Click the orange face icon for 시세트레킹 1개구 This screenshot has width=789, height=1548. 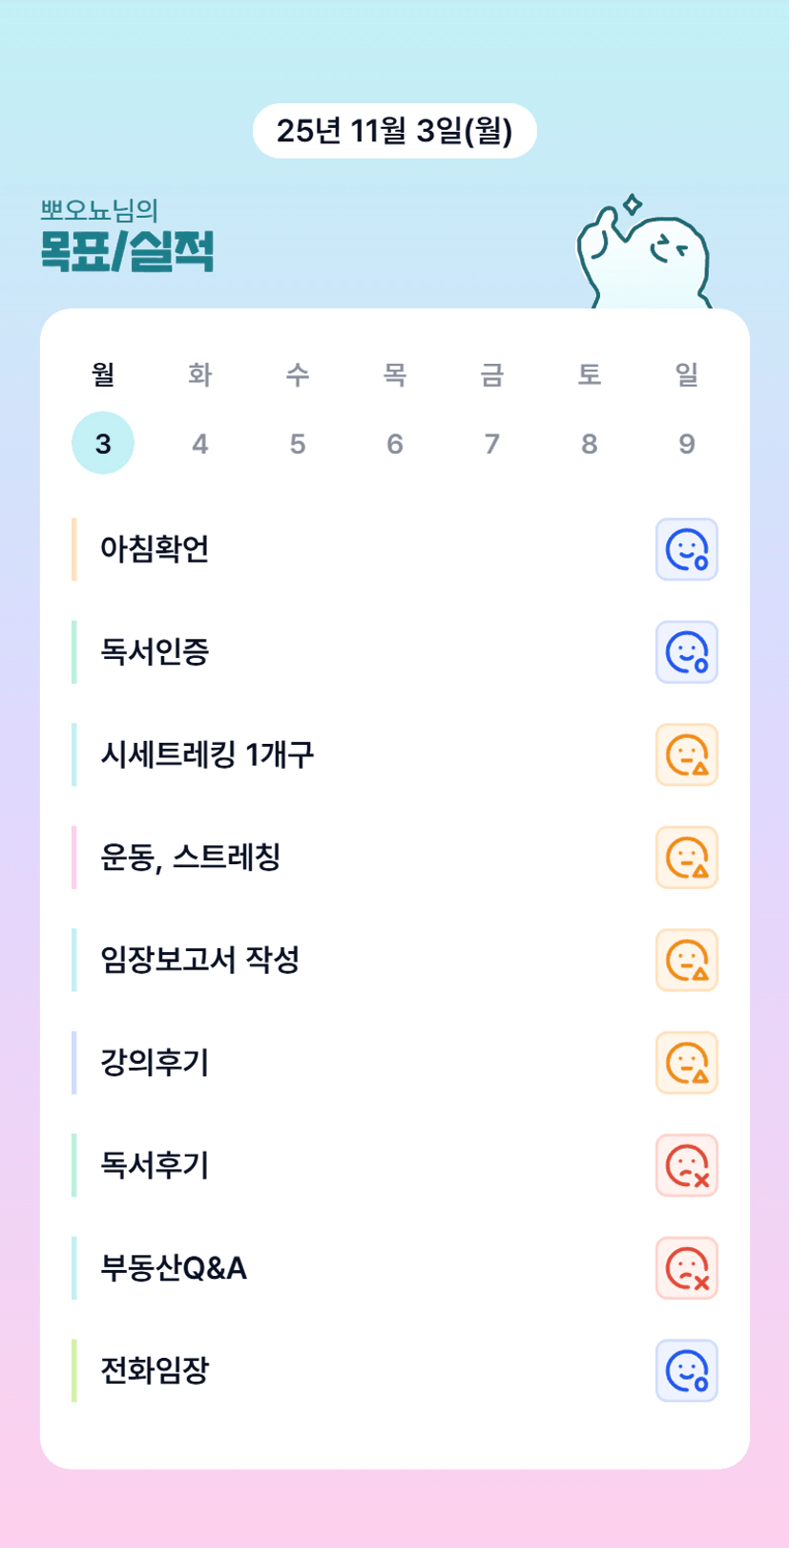pos(686,754)
